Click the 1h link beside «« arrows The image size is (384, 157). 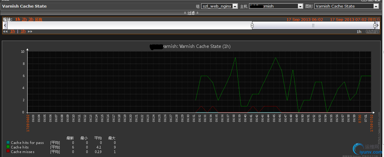12,31
